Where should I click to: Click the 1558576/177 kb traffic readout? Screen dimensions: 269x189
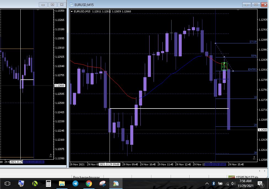[x=247, y=177]
